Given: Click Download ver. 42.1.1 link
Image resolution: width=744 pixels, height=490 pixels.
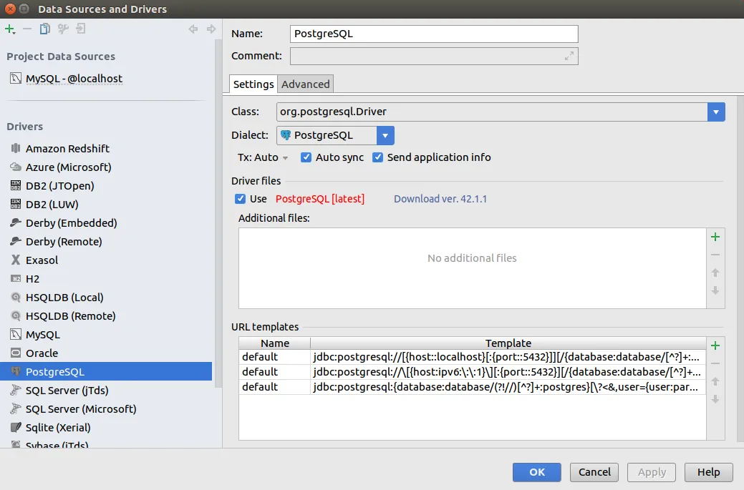Looking at the screenshot, I should point(440,199).
